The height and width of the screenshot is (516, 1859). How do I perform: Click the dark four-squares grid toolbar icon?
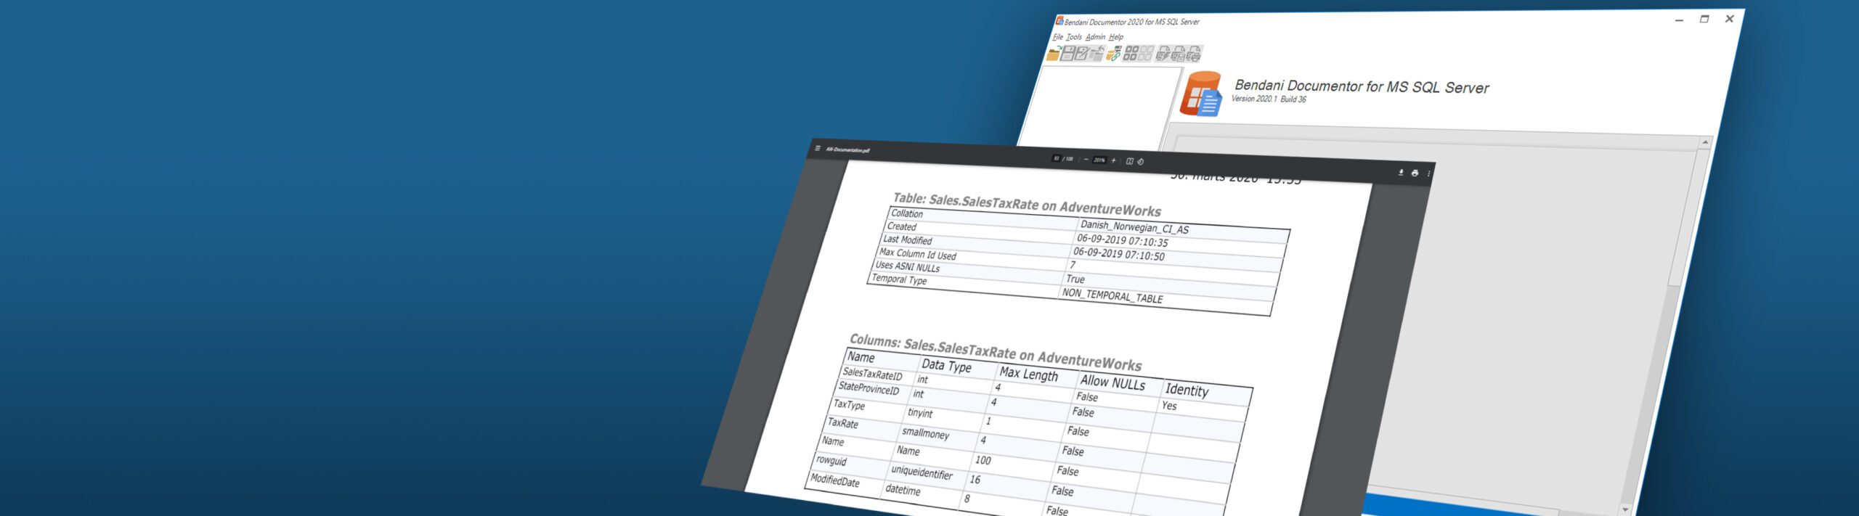tap(1131, 54)
